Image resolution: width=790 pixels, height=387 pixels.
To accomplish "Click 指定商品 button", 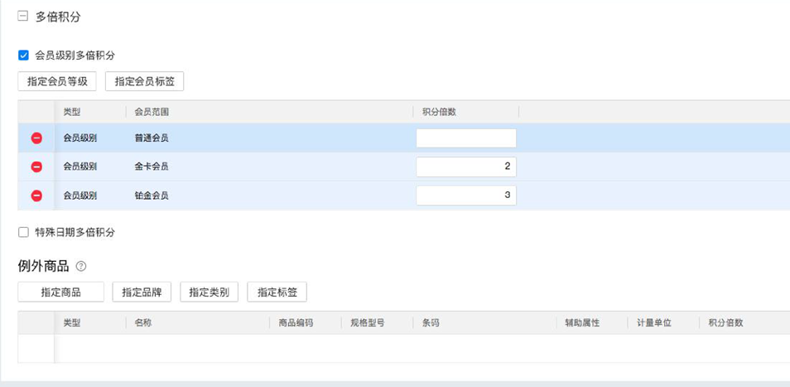I will (x=60, y=292).
